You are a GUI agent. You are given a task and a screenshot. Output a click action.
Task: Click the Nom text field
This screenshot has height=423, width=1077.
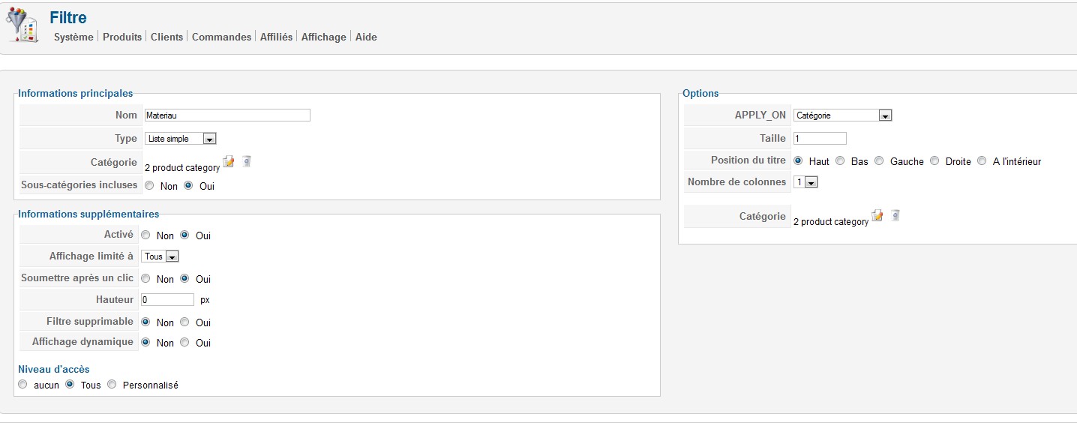pos(226,115)
